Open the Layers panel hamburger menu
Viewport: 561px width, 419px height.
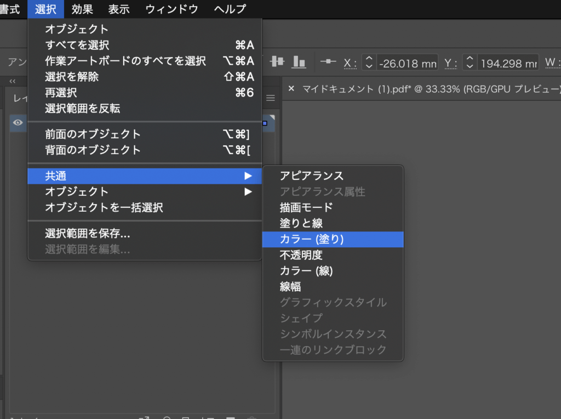tap(270, 98)
